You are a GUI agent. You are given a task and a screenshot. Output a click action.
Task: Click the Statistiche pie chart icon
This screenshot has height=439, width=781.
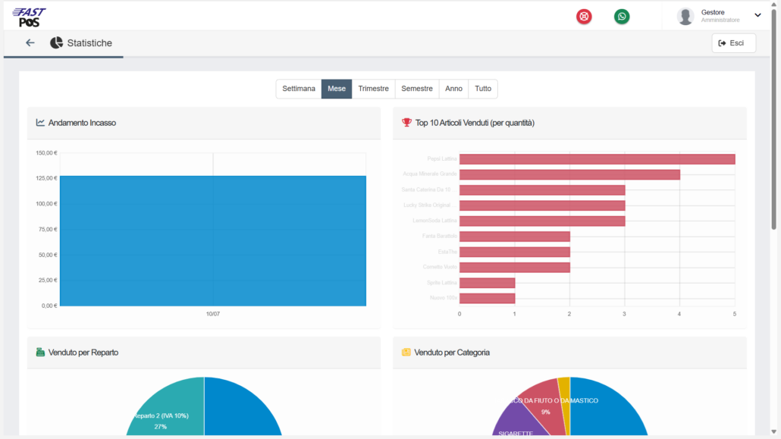pyautogui.click(x=56, y=43)
